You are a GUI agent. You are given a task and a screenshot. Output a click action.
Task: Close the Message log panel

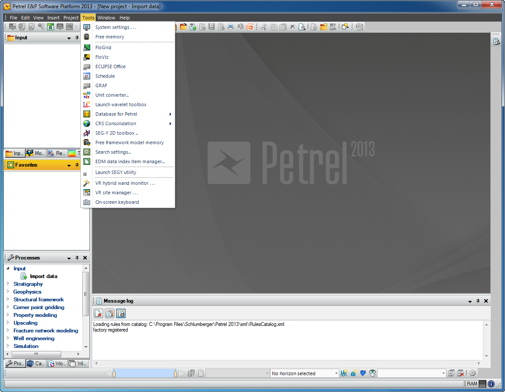[486, 301]
